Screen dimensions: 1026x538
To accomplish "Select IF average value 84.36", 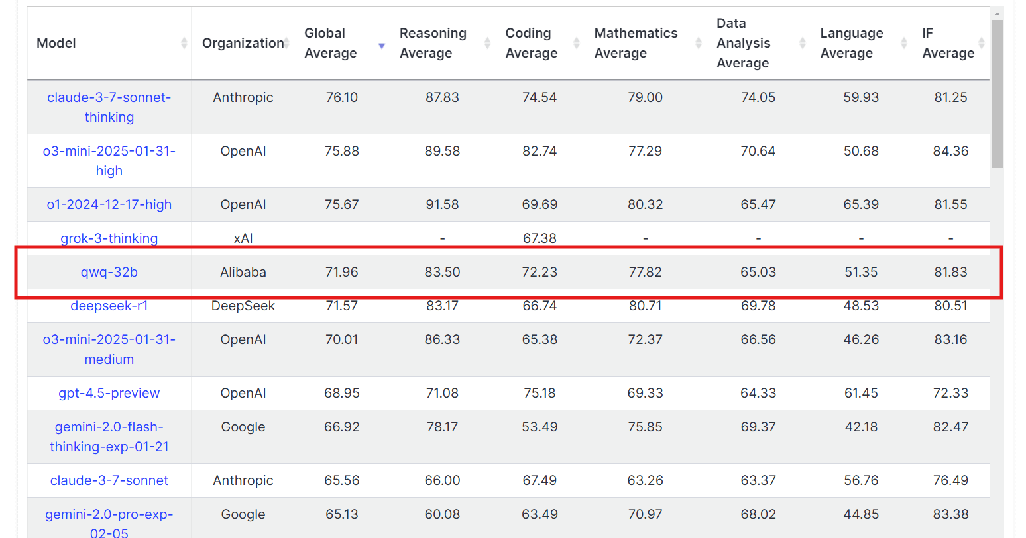I will click(x=950, y=151).
